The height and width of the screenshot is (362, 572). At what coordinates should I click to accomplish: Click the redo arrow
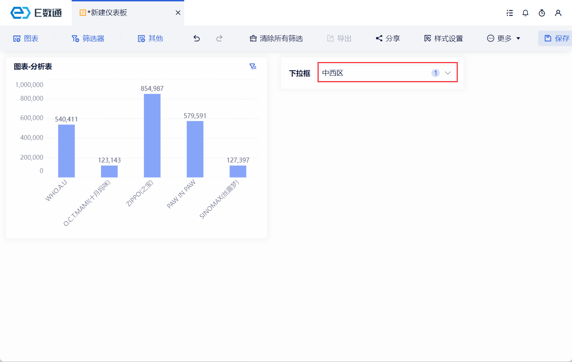[x=219, y=38]
